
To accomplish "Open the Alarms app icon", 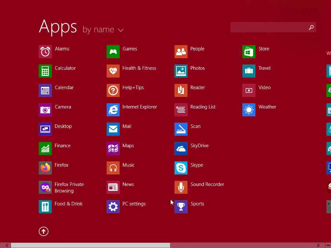I will click(45, 52).
